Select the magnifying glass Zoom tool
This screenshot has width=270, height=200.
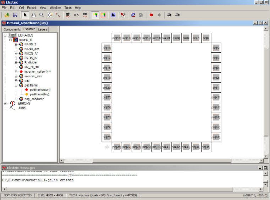click(42, 15)
